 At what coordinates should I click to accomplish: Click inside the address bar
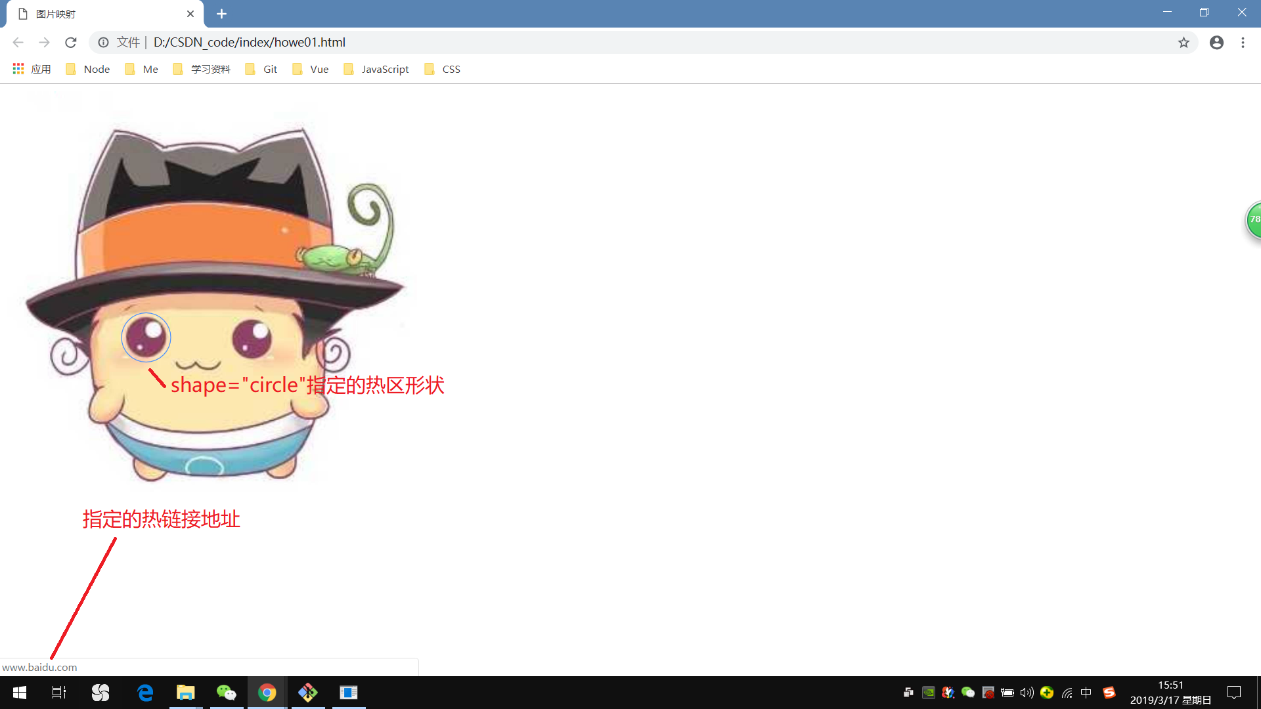pyautogui.click(x=460, y=42)
